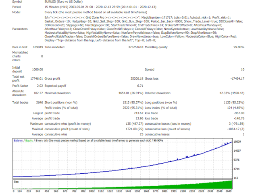Screen dimensions: 258x193
Task: Click the Expected payoff value 6.71
Action: (140, 86)
